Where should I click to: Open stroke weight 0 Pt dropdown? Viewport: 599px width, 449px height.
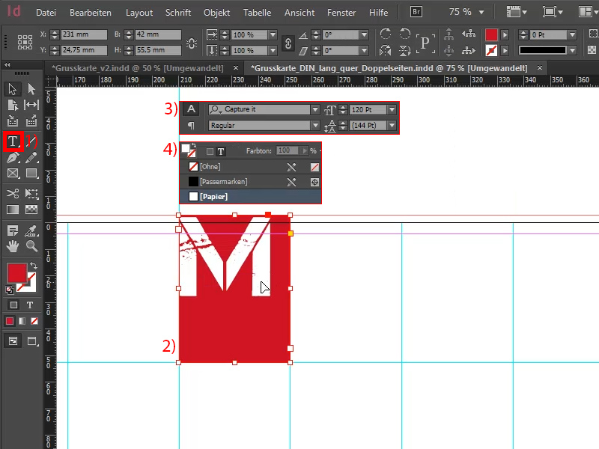point(572,34)
